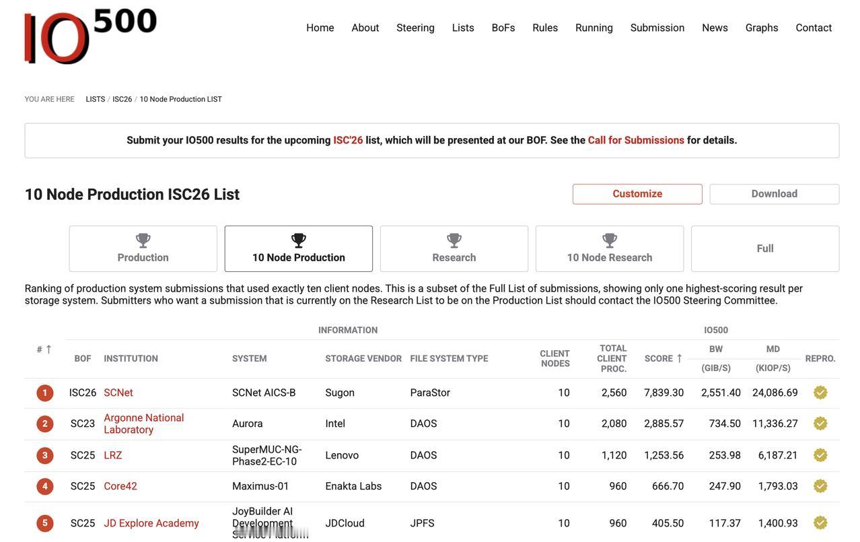The image size is (860, 542).
Task: Open the Research trophy tab
Action: pyautogui.click(x=454, y=248)
